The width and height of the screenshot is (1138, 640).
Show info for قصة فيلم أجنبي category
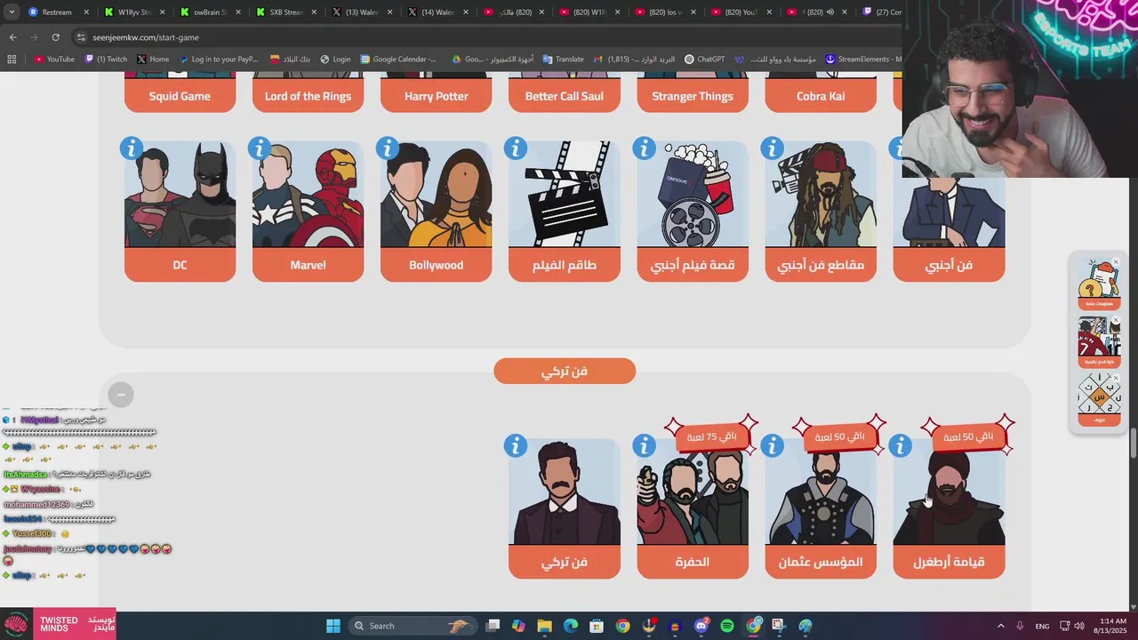[644, 148]
